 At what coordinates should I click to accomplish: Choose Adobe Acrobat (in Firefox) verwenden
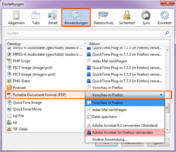coord(125,132)
